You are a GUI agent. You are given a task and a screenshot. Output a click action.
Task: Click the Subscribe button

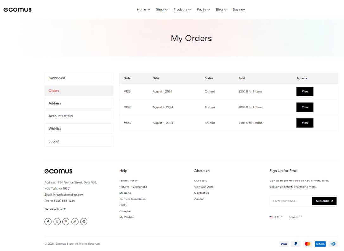point(324,201)
